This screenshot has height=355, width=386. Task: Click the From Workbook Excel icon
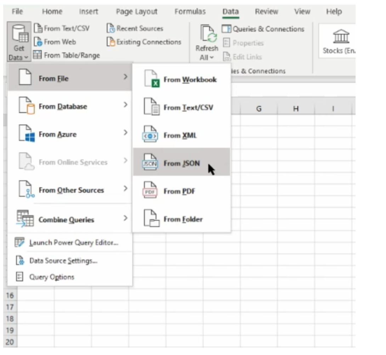[152, 79]
